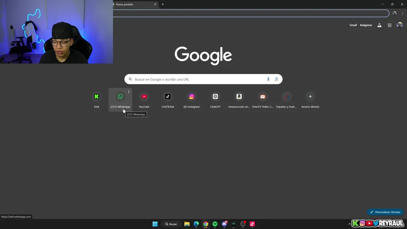Image resolution: width=407 pixels, height=229 pixels.
Task: Open Discord from the taskbar
Action: [224, 224]
